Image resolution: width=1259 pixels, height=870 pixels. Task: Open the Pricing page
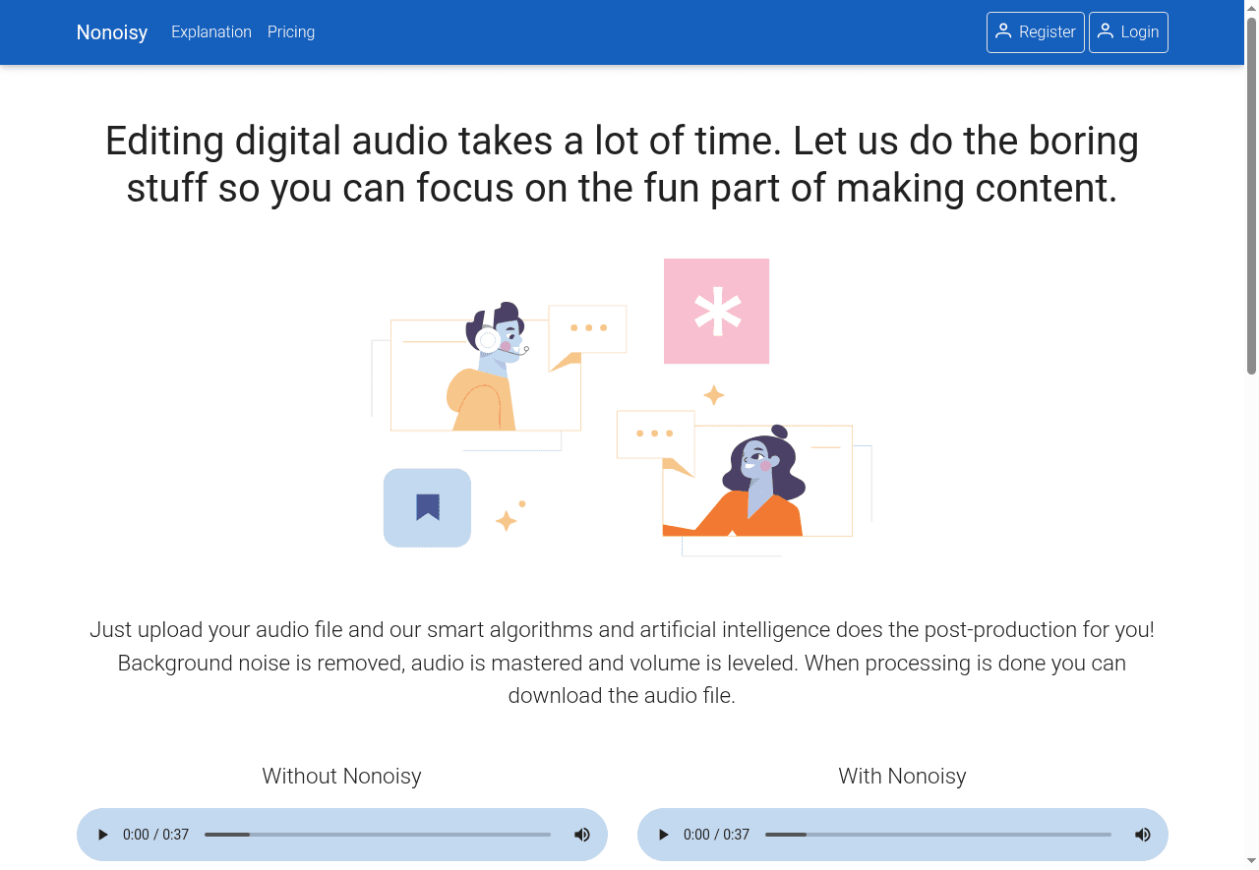point(291,31)
